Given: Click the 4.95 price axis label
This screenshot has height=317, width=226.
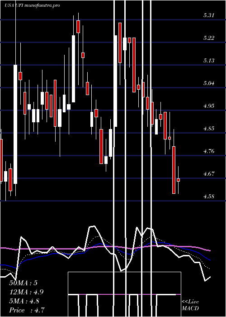Looking at the screenshot, I should (209, 106).
